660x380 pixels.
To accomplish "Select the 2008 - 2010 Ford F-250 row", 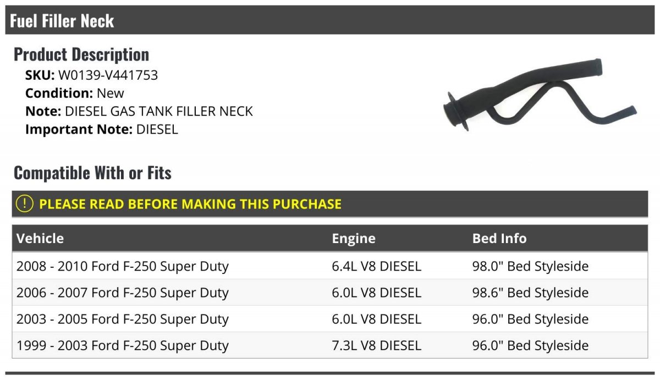I will 330,266.
